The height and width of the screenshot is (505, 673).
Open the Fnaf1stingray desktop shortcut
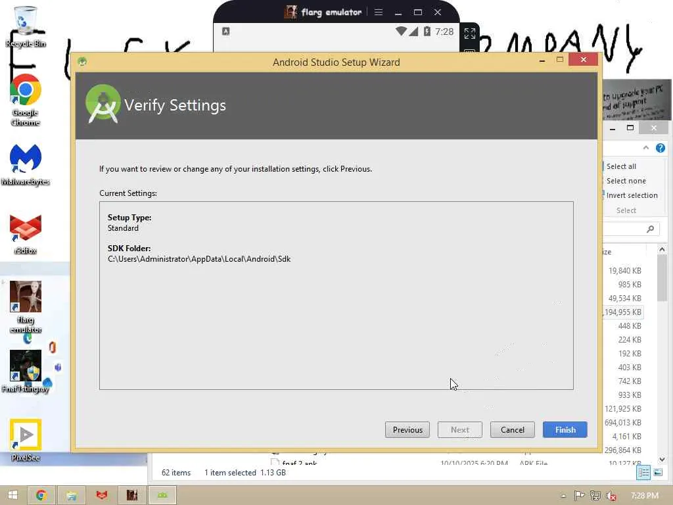point(26,372)
